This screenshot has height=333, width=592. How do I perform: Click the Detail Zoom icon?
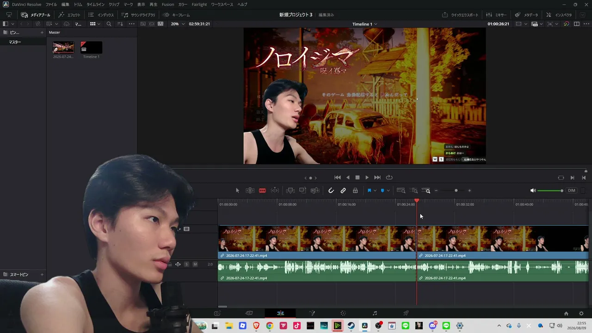click(415, 191)
